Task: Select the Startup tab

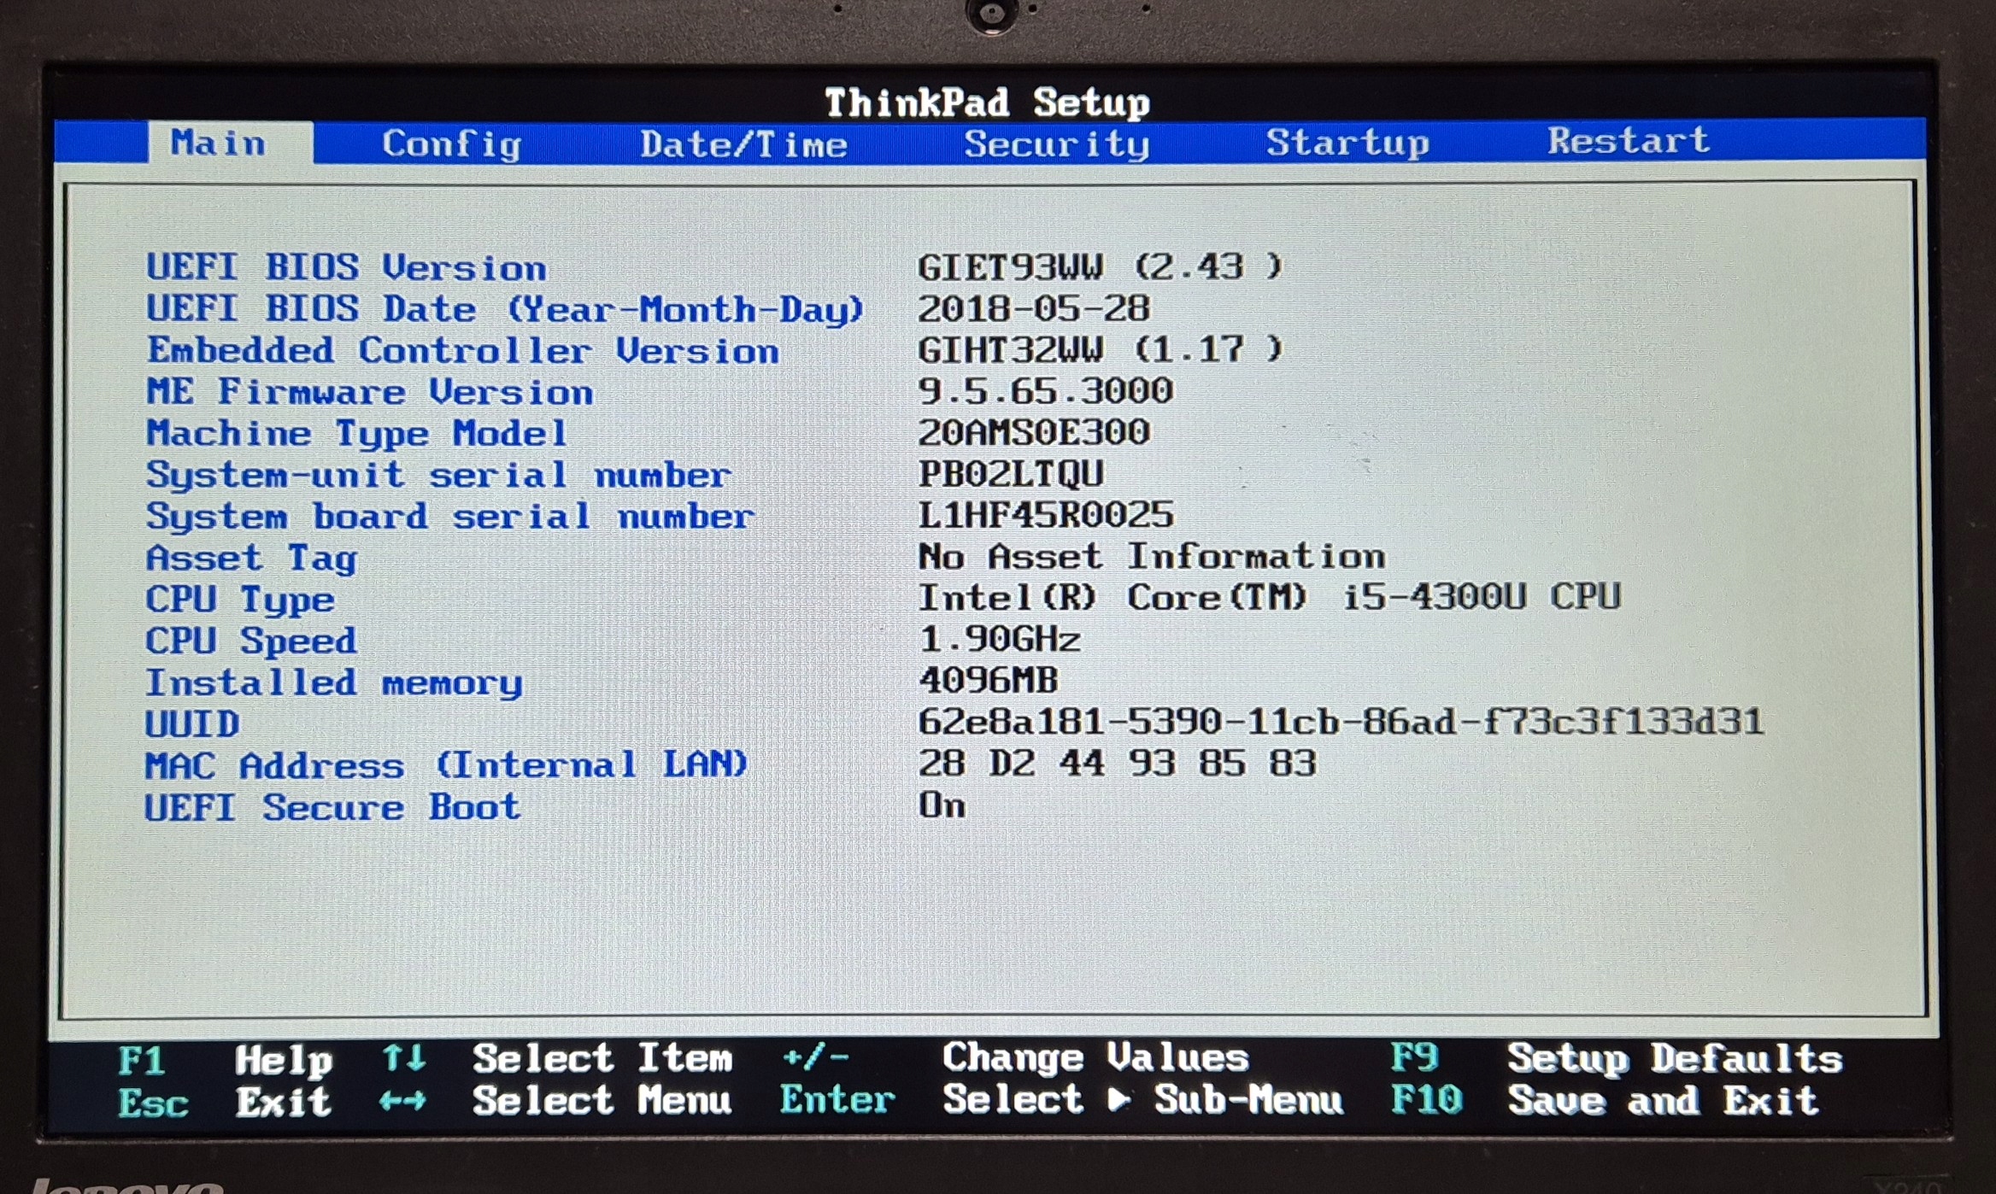Action: pyautogui.click(x=1347, y=142)
